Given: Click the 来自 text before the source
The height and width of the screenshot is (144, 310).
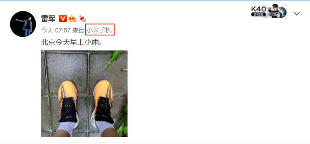Looking at the screenshot, I should click(78, 30).
